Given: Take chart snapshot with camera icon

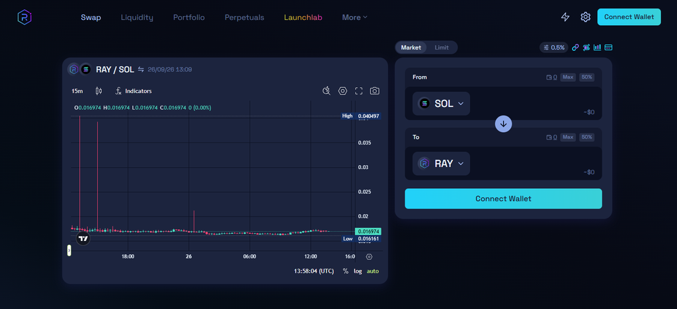Looking at the screenshot, I should click(375, 91).
